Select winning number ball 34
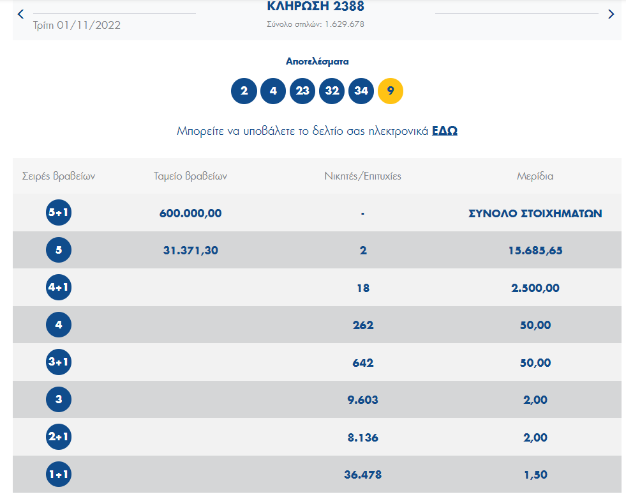The width and height of the screenshot is (626, 501). (361, 91)
